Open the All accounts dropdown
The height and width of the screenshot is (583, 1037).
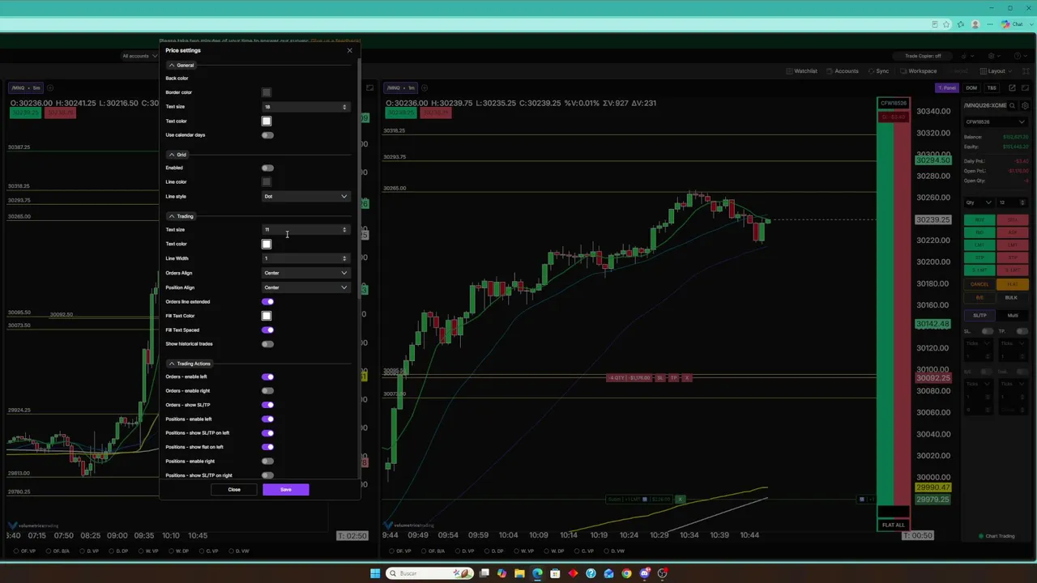[139, 56]
